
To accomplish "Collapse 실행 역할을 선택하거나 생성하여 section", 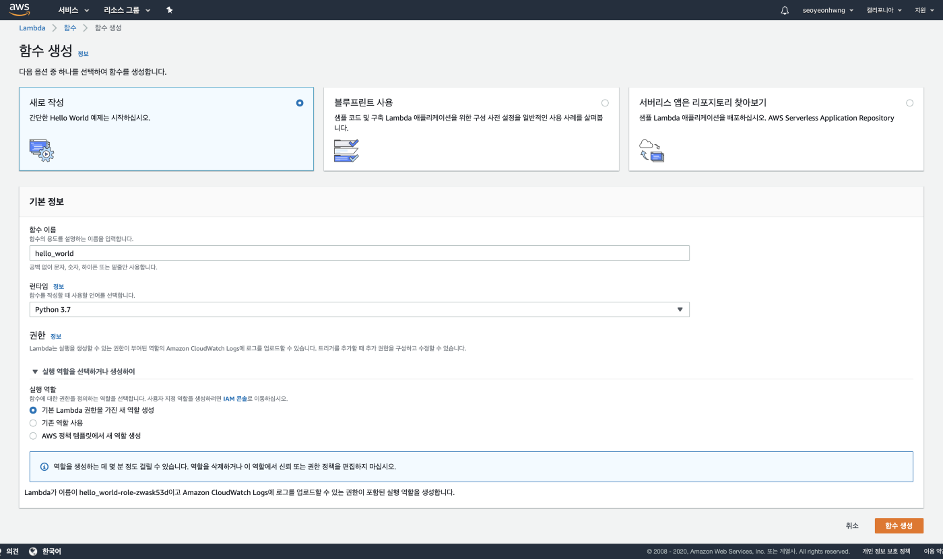I will (x=84, y=371).
